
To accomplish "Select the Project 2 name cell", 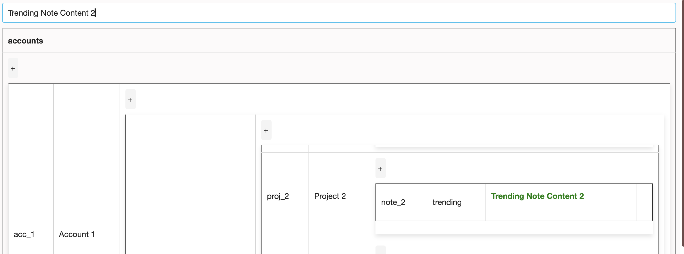I will (330, 196).
